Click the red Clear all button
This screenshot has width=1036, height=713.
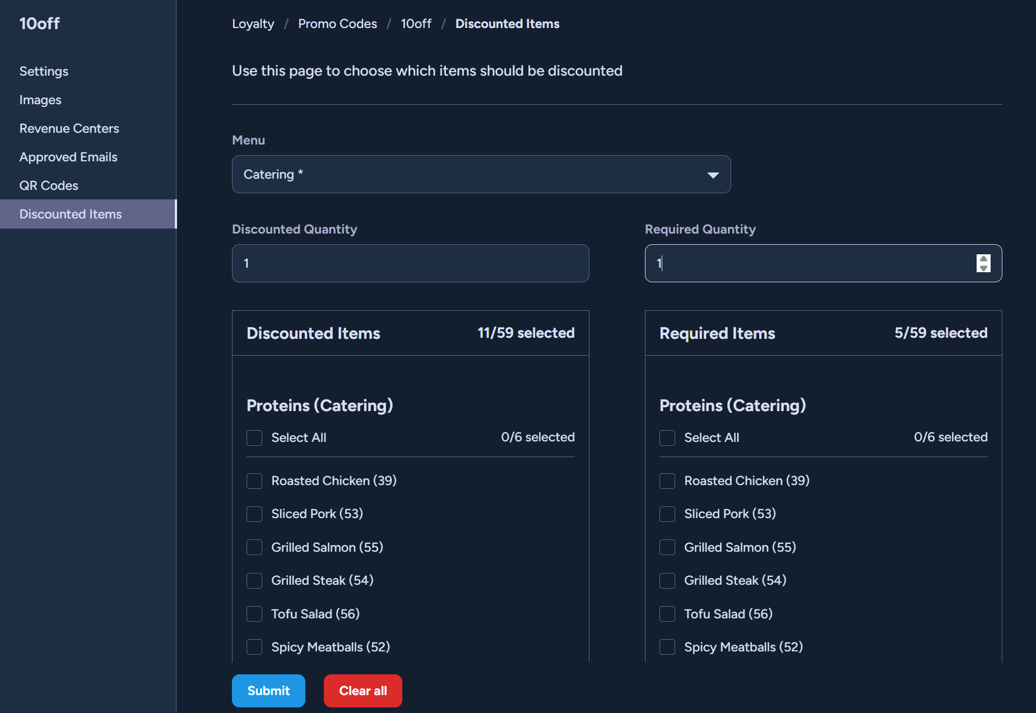pos(363,691)
